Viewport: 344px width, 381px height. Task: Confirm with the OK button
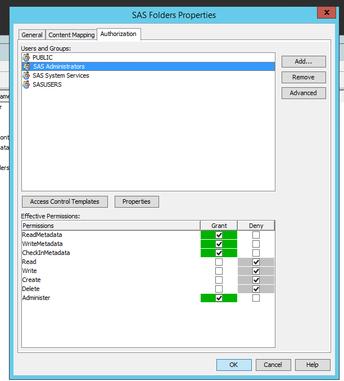pyautogui.click(x=234, y=365)
